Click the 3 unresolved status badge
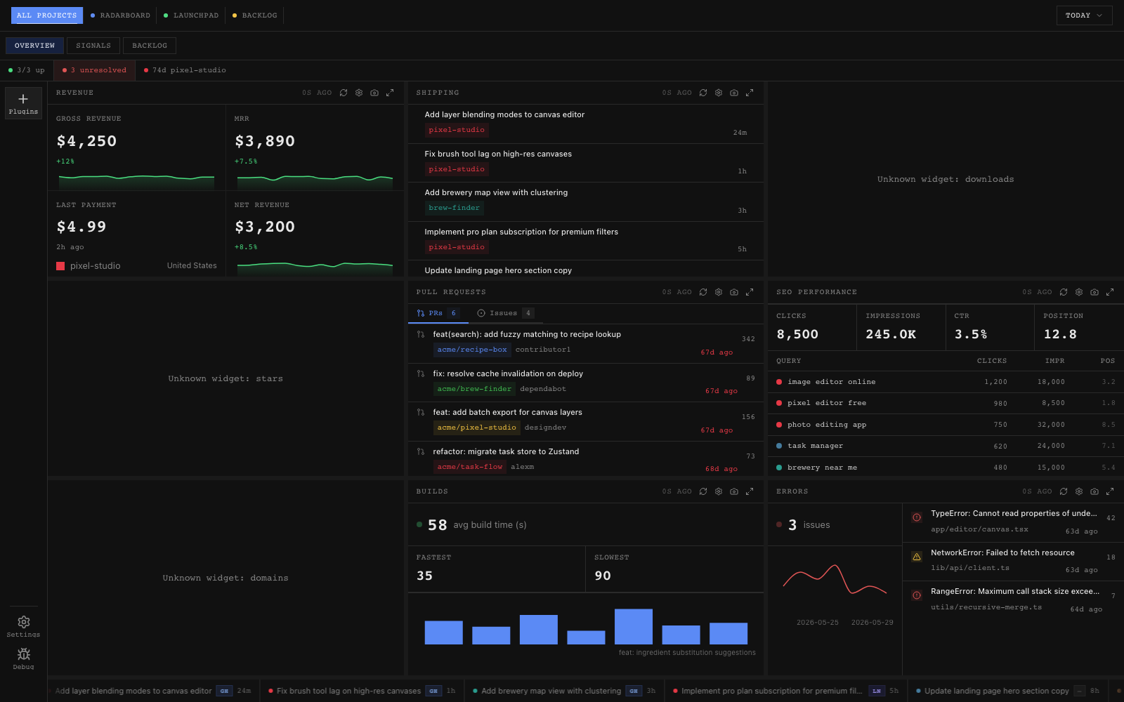The image size is (1124, 702). (x=95, y=70)
